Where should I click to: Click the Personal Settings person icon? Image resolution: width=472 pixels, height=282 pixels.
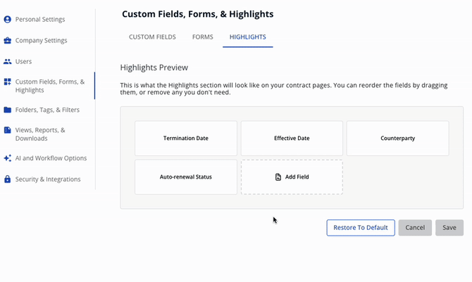click(8, 20)
